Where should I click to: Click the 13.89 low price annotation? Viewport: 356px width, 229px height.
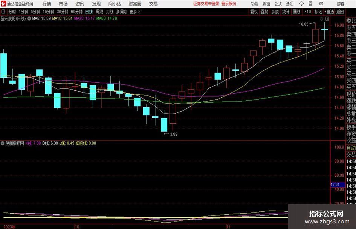(173, 134)
